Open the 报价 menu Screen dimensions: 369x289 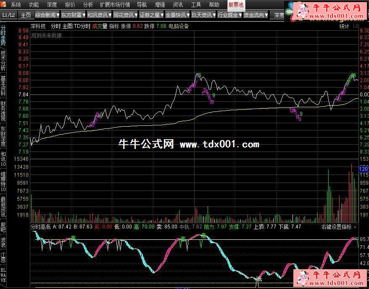(x=70, y=5)
